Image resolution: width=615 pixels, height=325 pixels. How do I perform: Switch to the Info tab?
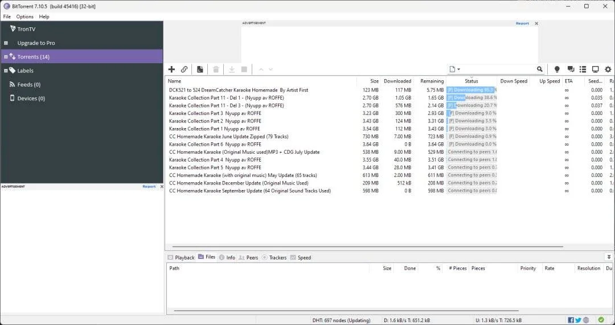click(x=227, y=258)
